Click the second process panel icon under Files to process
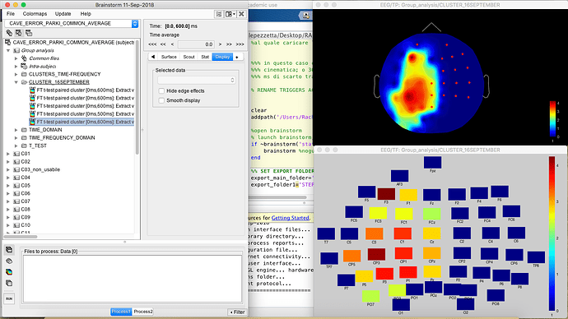Image resolution: width=568 pixels, height=319 pixels. tap(9, 261)
